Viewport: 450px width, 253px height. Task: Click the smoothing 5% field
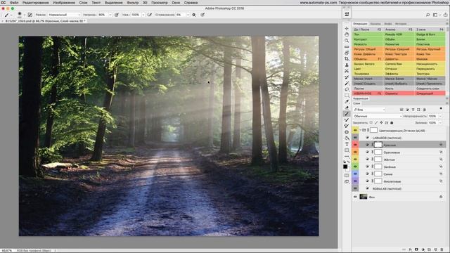180,15
